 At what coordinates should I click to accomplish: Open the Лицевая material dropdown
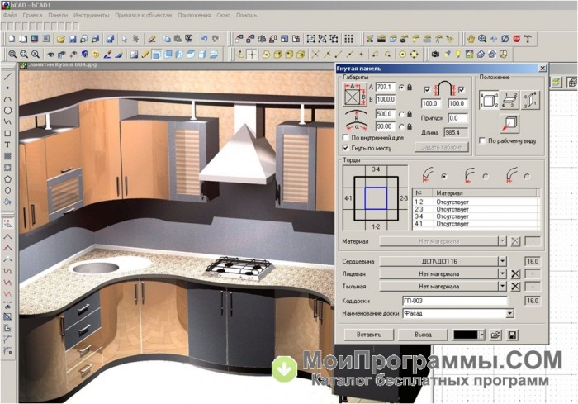pyautogui.click(x=502, y=273)
